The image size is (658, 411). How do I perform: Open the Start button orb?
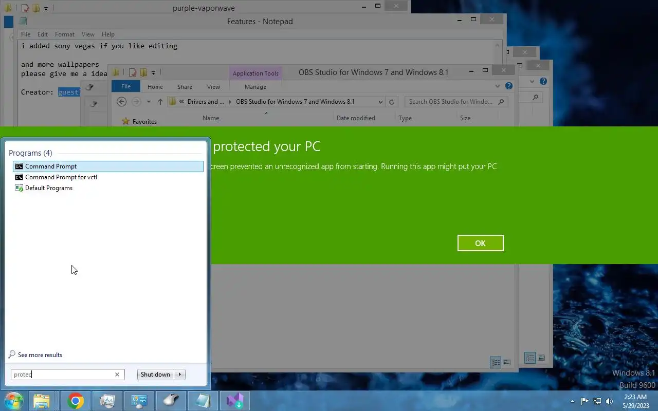click(13, 401)
